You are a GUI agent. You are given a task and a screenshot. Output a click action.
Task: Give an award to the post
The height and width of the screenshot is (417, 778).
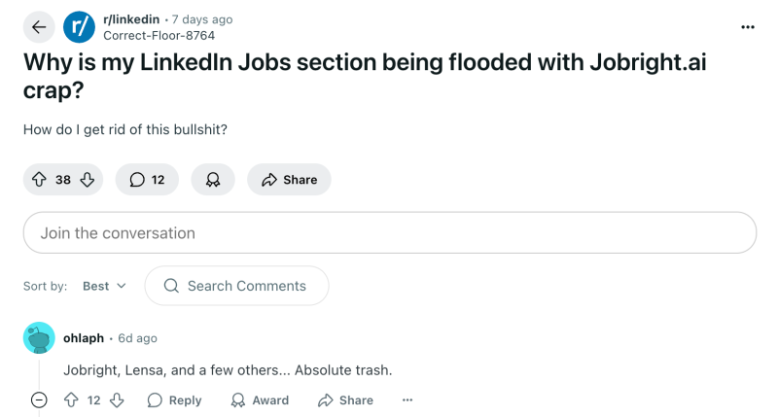(212, 180)
